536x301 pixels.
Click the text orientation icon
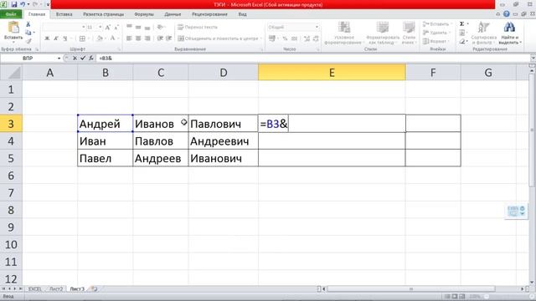160,27
